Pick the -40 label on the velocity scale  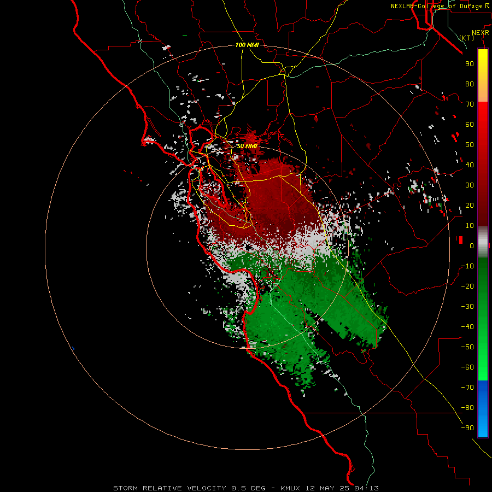tap(467, 327)
